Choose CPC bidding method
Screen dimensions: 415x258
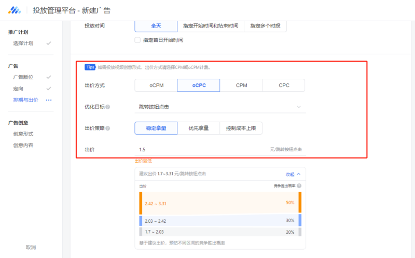(284, 85)
